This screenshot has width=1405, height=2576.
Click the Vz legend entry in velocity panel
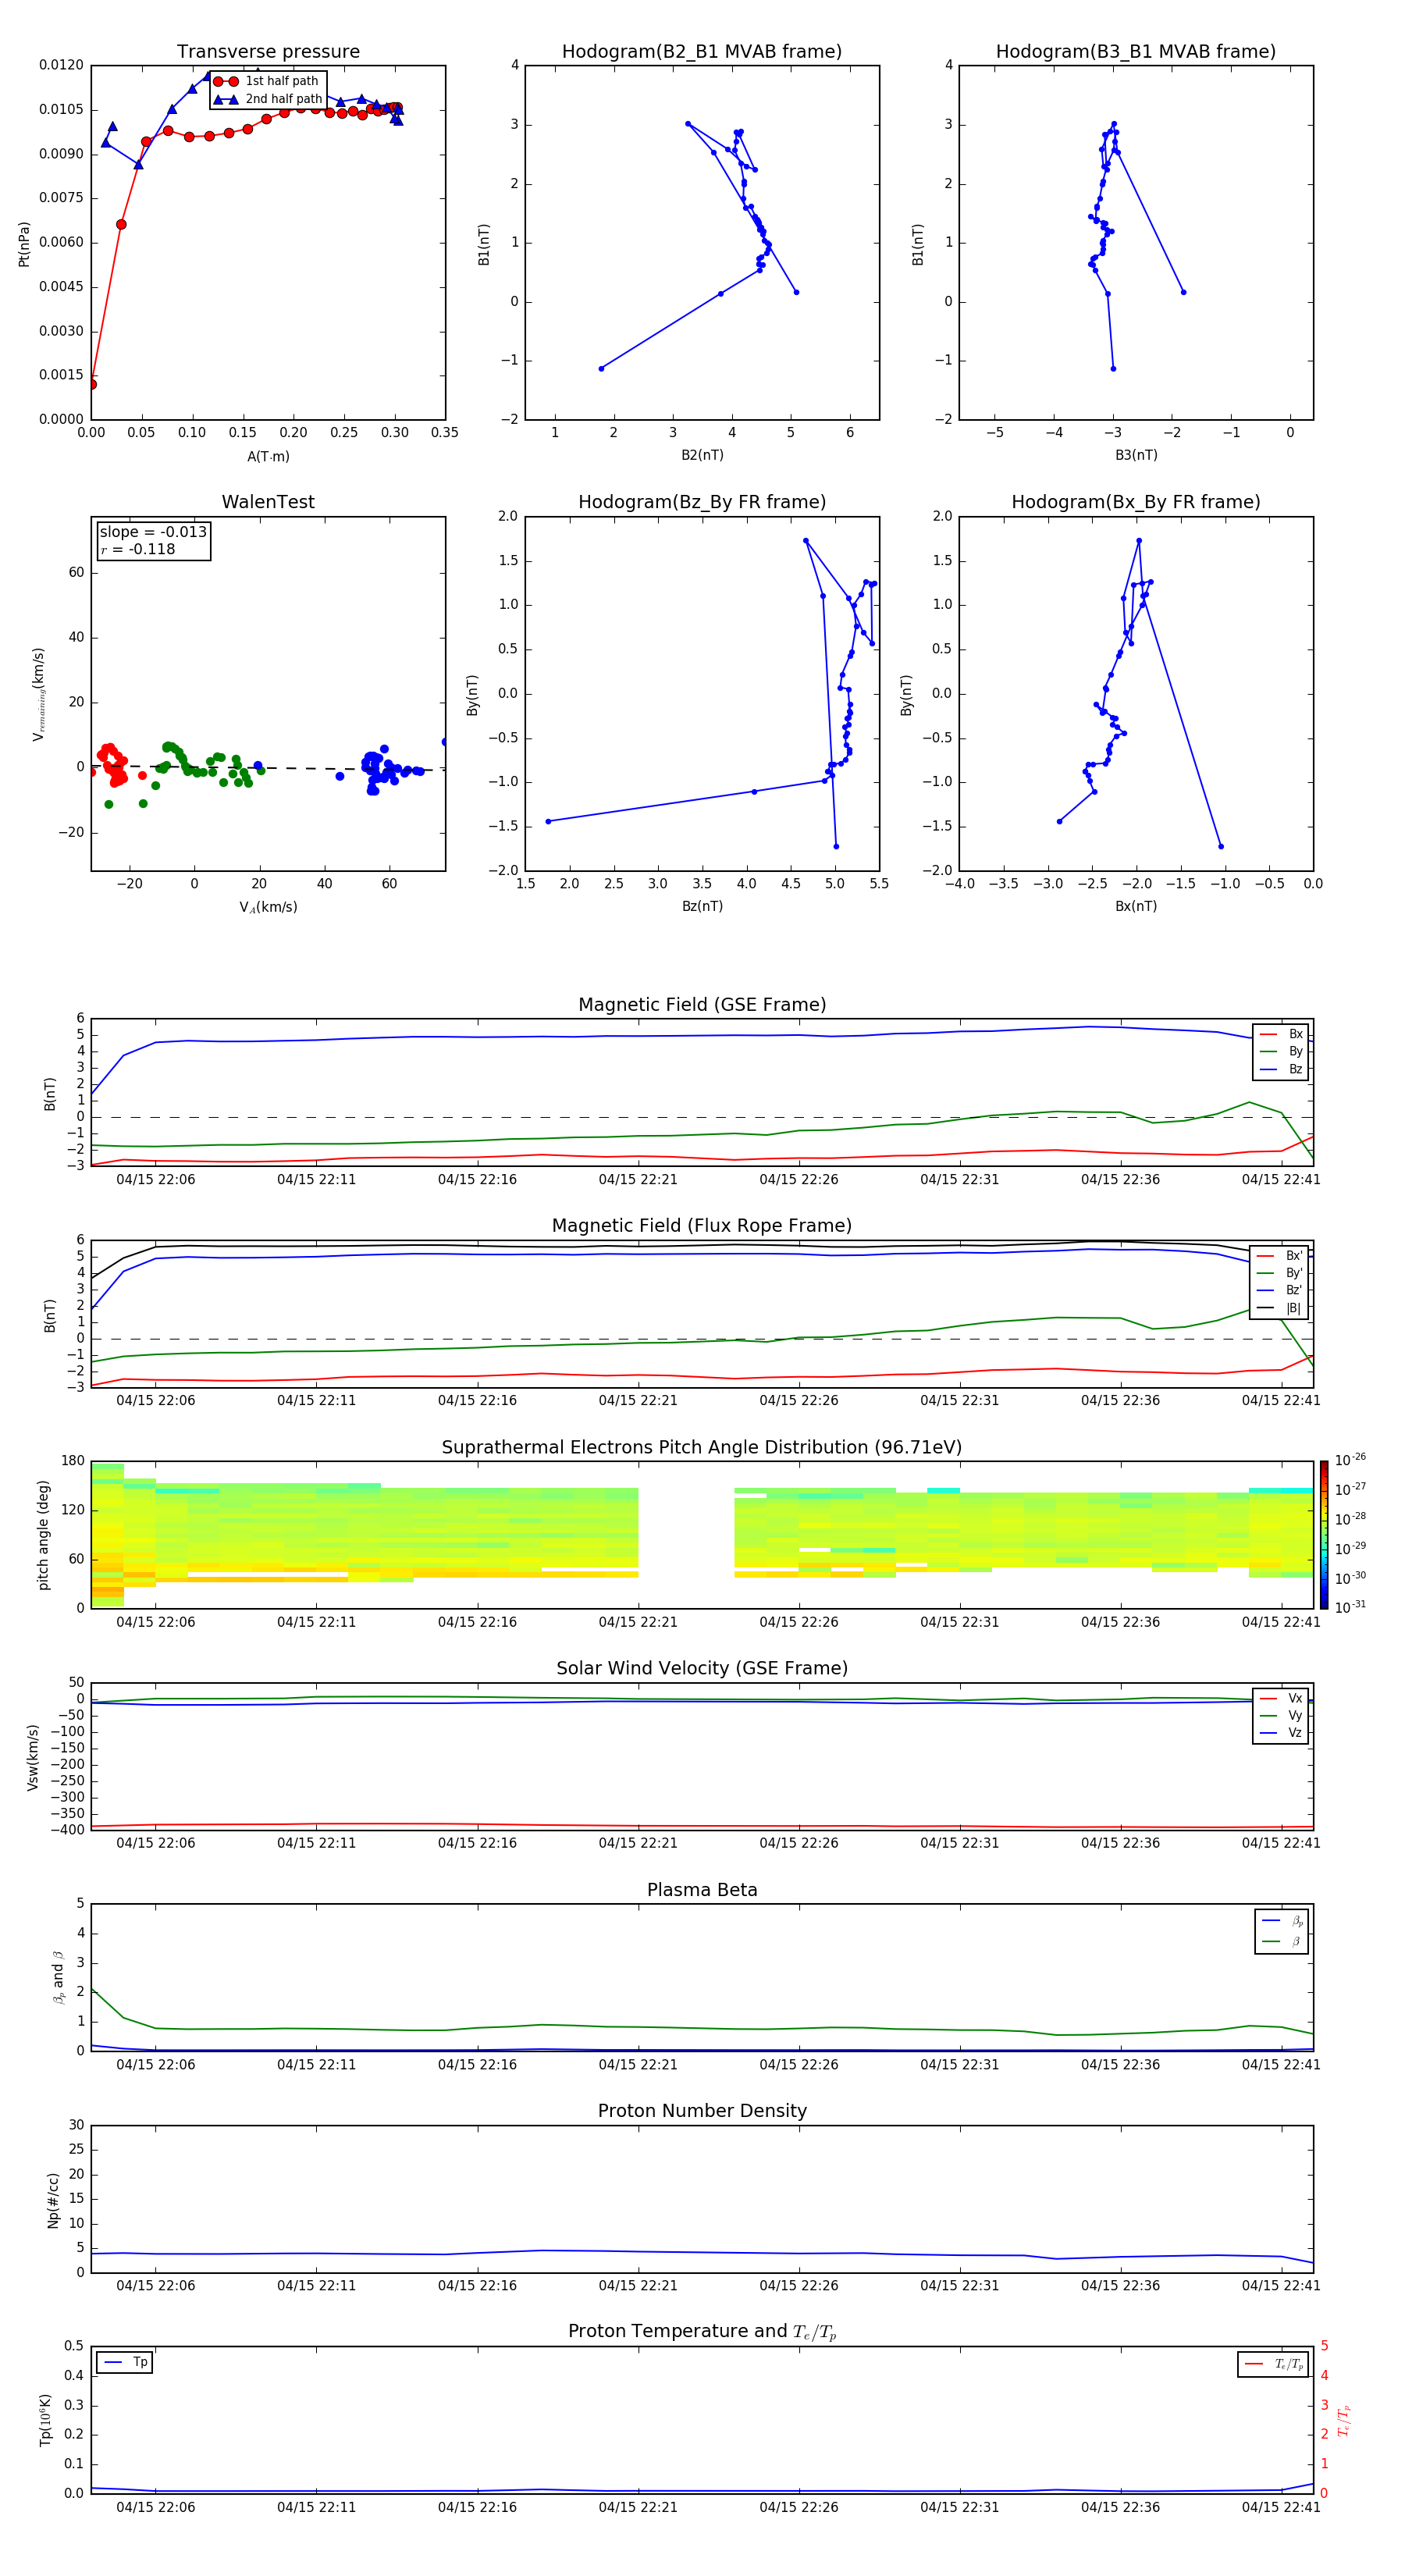pyautogui.click(x=1281, y=1733)
